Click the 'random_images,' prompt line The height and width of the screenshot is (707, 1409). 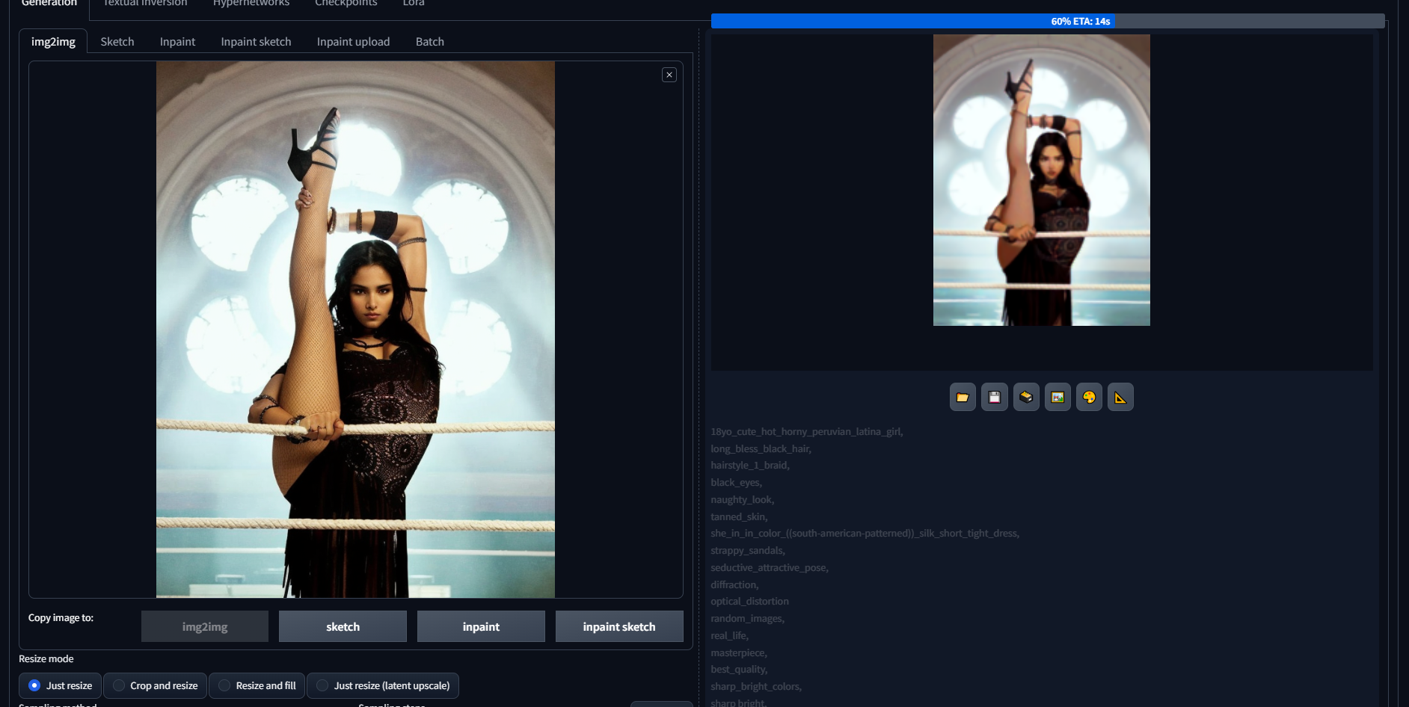tap(747, 618)
